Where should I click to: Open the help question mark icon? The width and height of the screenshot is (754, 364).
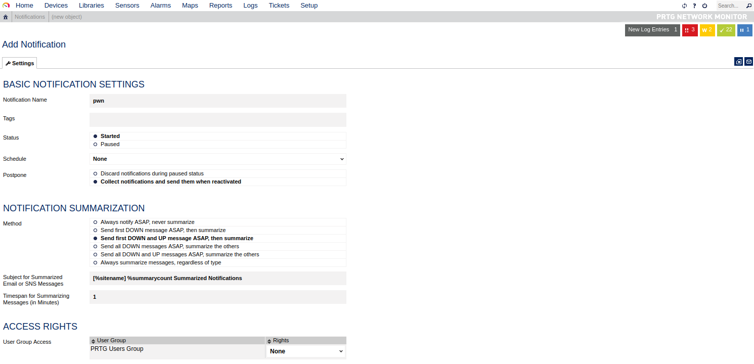pyautogui.click(x=694, y=6)
